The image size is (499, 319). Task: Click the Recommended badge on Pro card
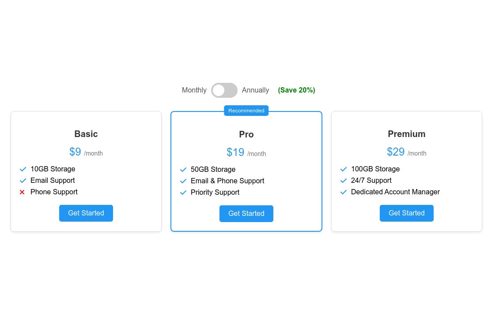(x=246, y=111)
